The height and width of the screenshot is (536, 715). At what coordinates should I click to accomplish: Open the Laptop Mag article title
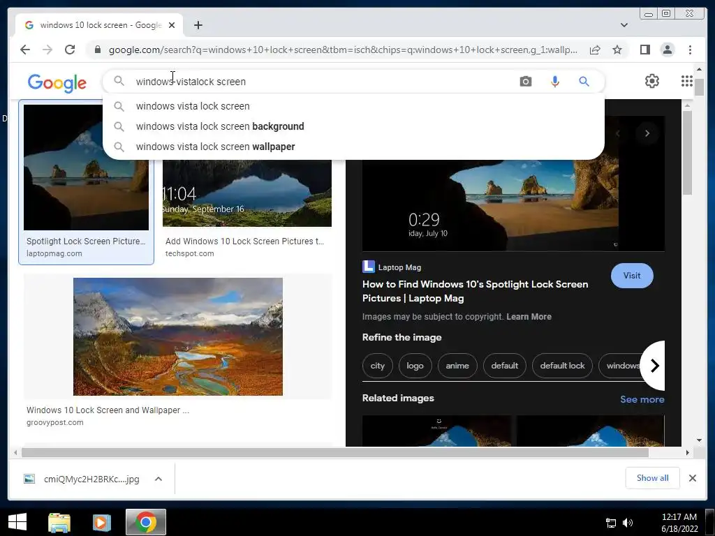click(475, 291)
